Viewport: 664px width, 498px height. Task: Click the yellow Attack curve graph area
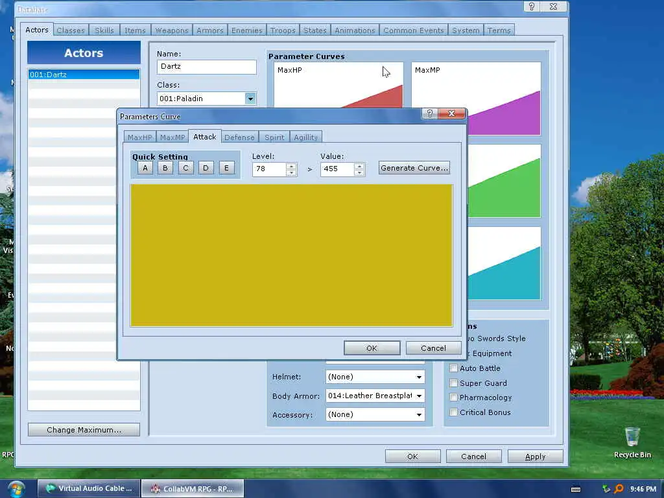[291, 255]
